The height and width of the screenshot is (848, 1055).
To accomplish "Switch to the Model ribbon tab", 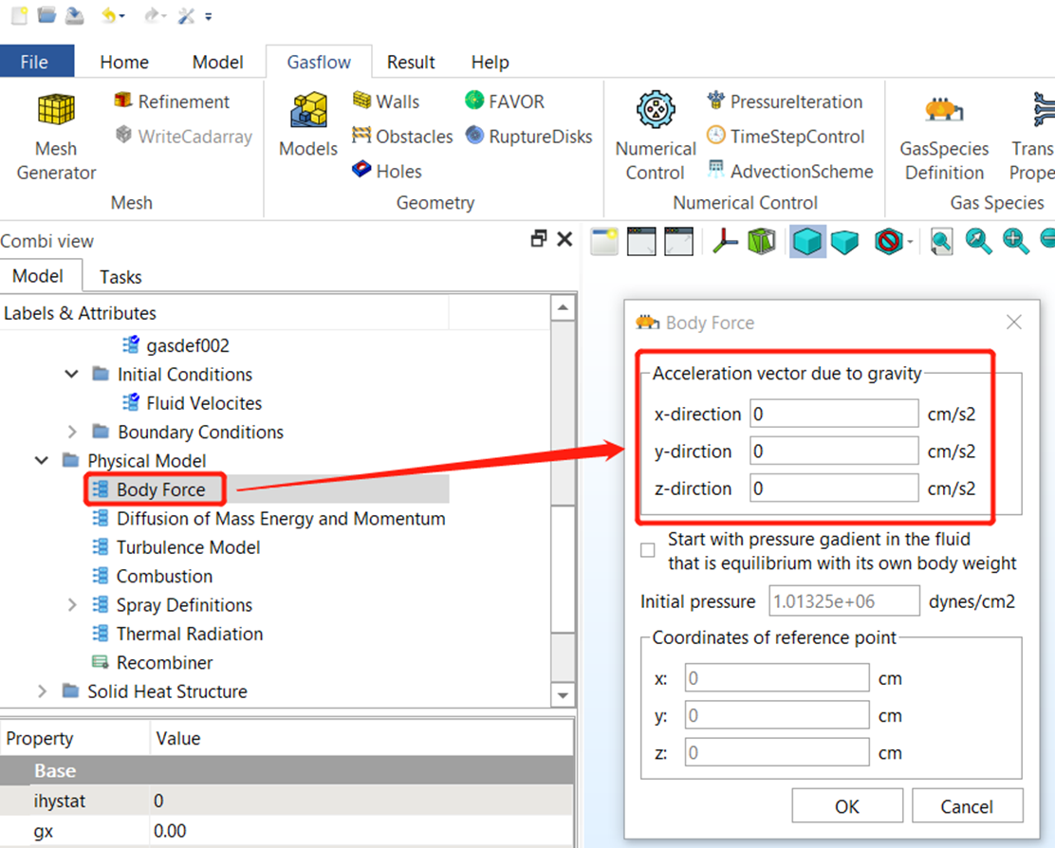I will pos(217,62).
